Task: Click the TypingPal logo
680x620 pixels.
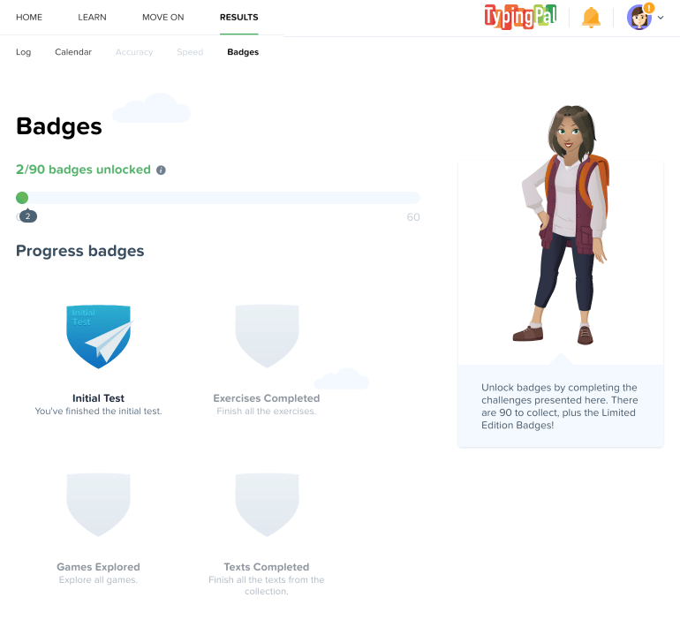Action: tap(520, 17)
